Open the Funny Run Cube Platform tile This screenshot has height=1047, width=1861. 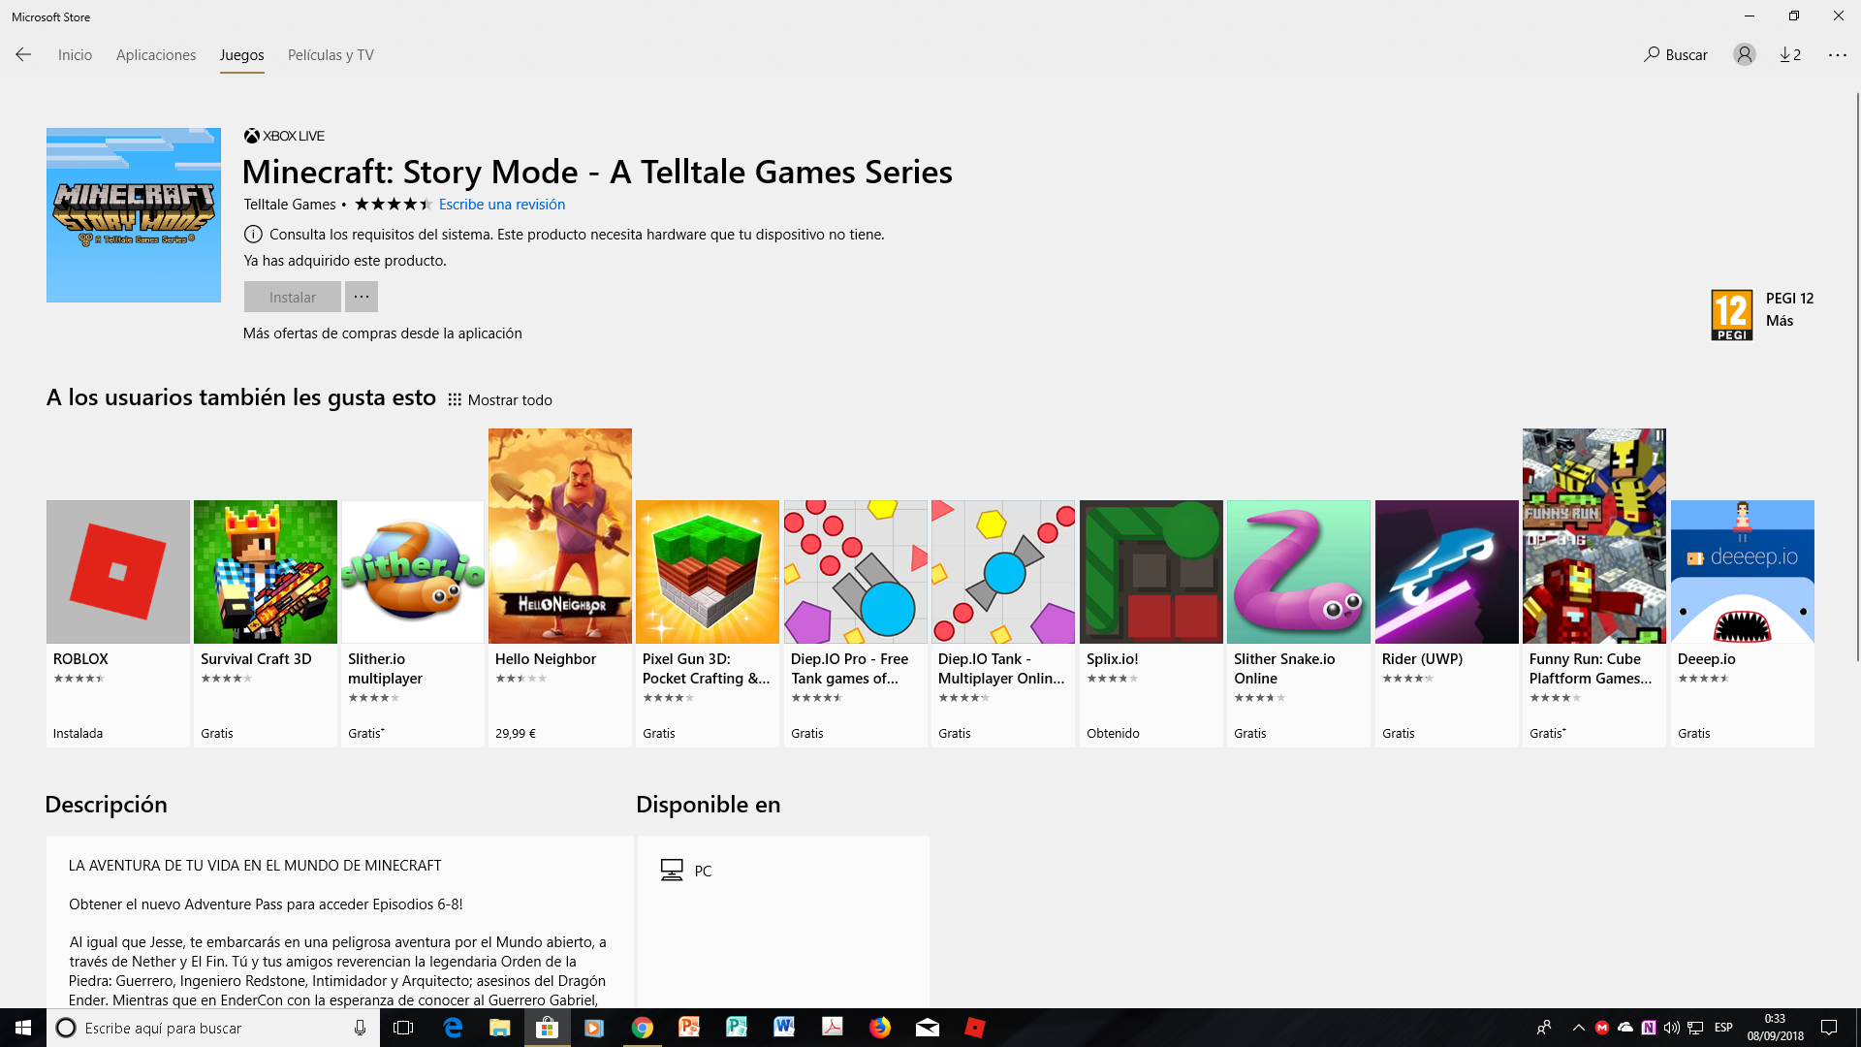click(1594, 587)
